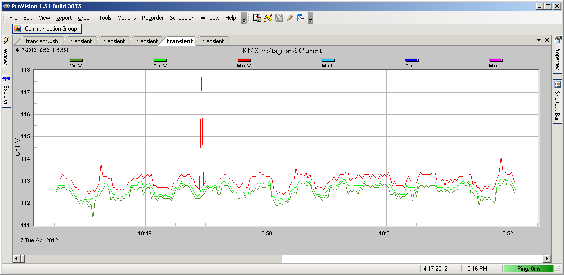
Task: Open the Graph menu
Action: click(x=85, y=18)
